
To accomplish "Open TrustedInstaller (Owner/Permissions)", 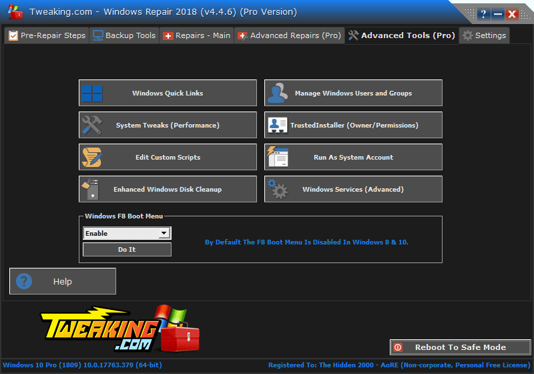I will coord(353,125).
